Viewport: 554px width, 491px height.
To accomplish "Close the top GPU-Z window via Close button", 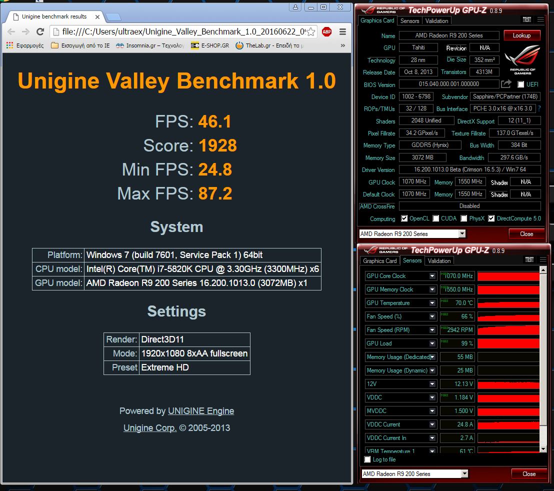I will point(526,234).
